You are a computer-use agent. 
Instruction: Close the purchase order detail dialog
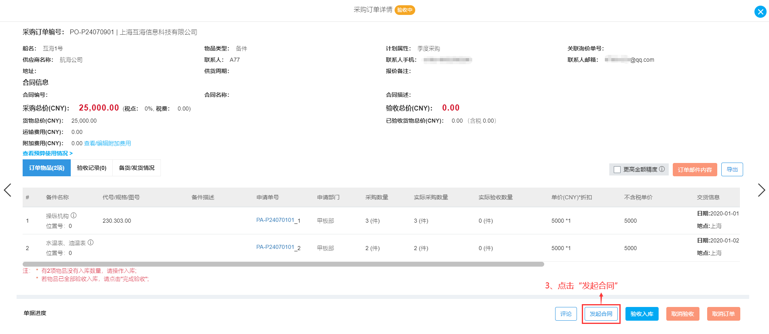tap(760, 12)
